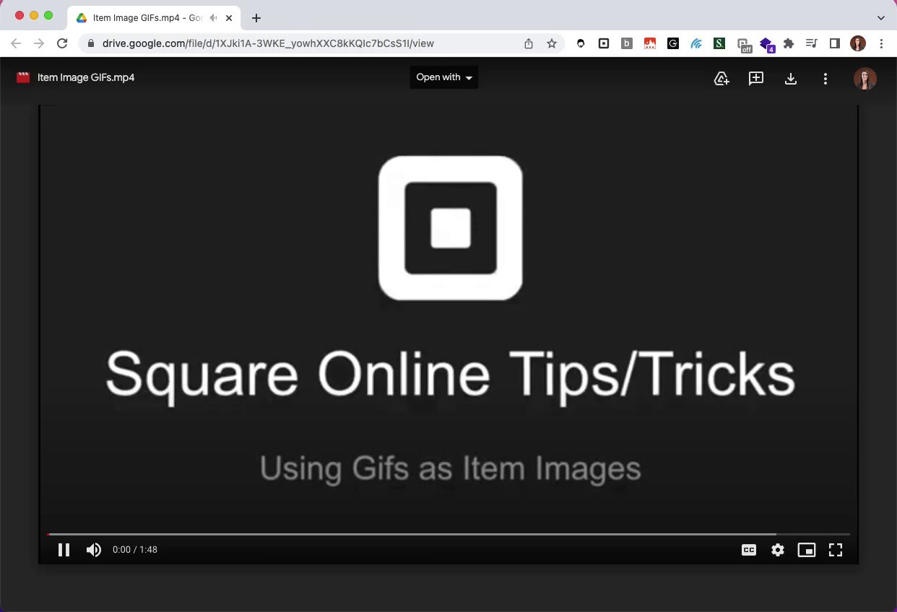Click the drive.google.com address bar

[268, 43]
